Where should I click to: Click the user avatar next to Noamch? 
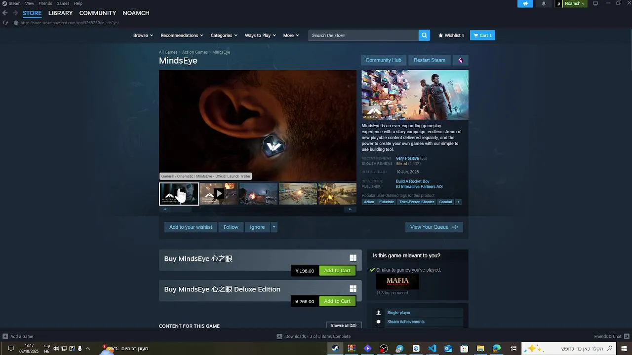click(559, 3)
